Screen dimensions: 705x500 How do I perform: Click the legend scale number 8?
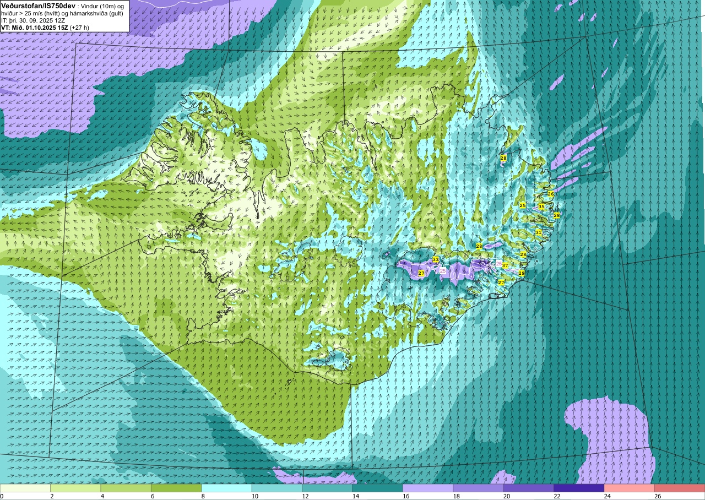(x=203, y=496)
